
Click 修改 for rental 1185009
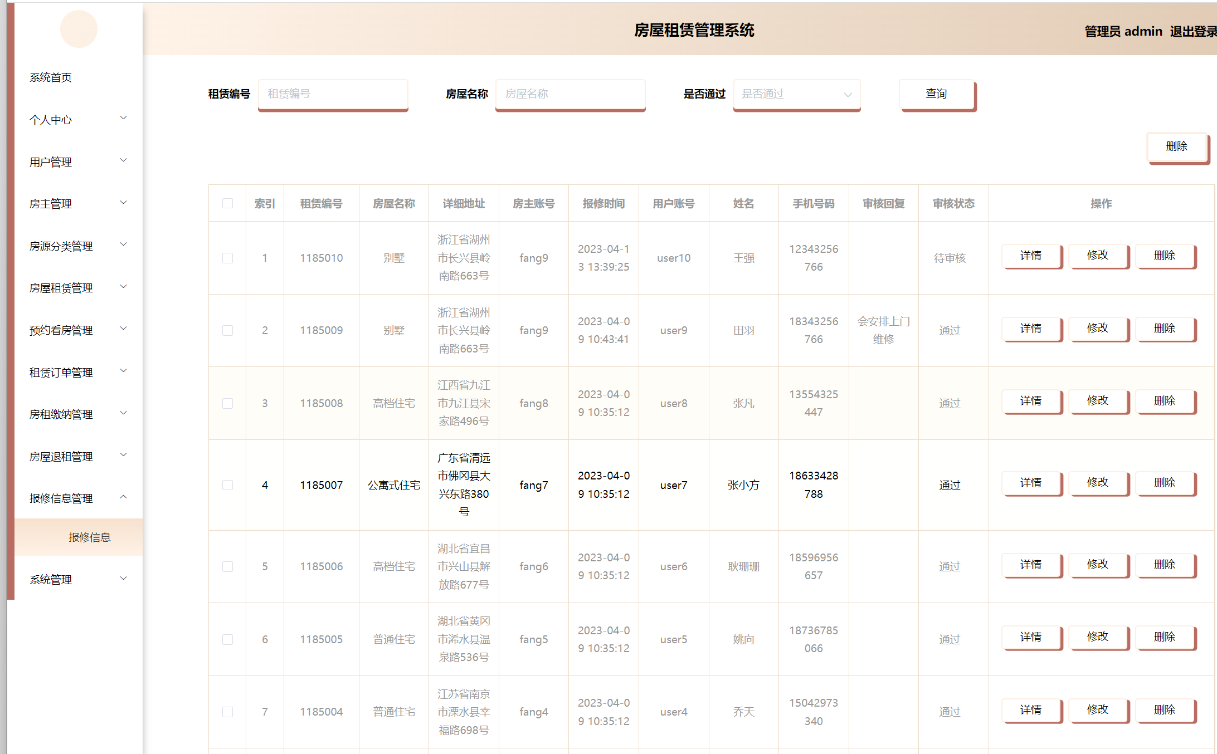(1098, 329)
